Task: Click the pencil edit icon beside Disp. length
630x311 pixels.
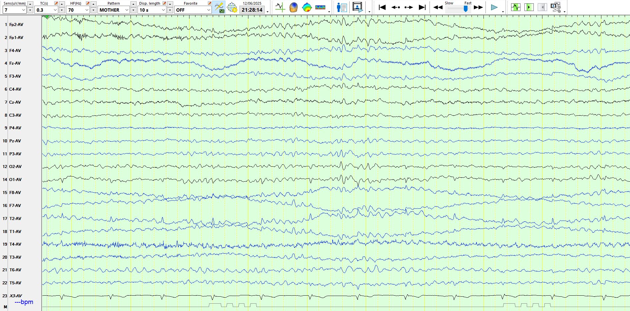Action: (164, 3)
